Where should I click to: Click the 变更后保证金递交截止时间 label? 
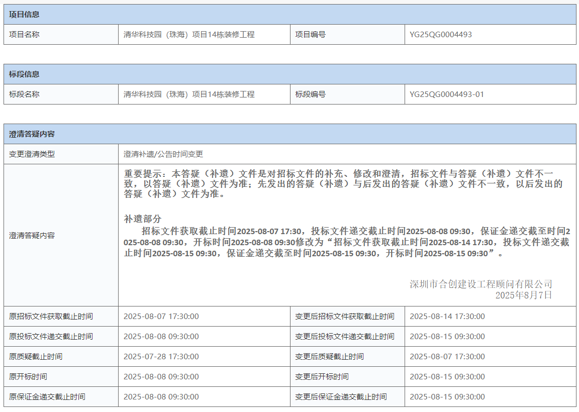tap(341, 396)
